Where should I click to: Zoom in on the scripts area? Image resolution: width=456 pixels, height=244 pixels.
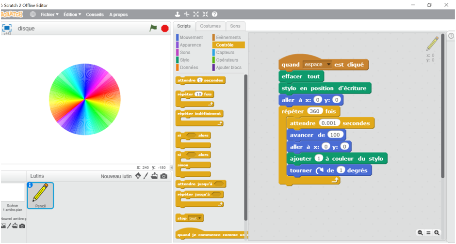437,233
